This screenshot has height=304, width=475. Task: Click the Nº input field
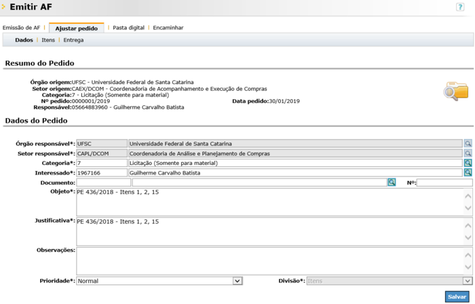click(444, 183)
